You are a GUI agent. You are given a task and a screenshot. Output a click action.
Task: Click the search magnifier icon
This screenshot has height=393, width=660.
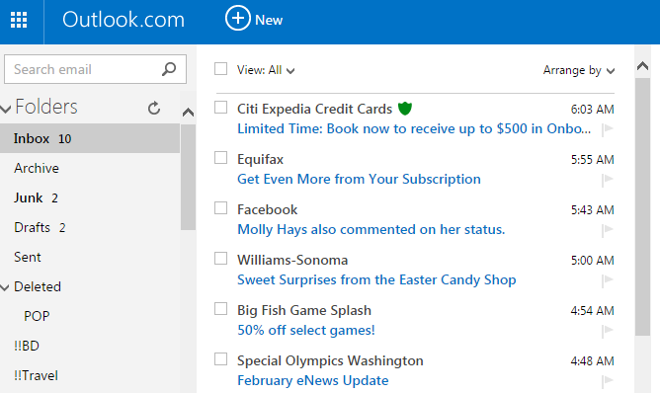click(169, 69)
